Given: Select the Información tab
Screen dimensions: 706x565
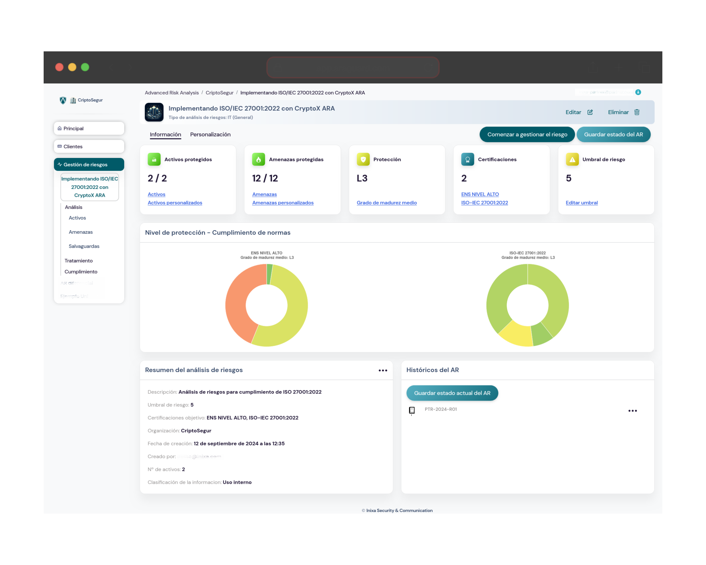Looking at the screenshot, I should (x=165, y=134).
